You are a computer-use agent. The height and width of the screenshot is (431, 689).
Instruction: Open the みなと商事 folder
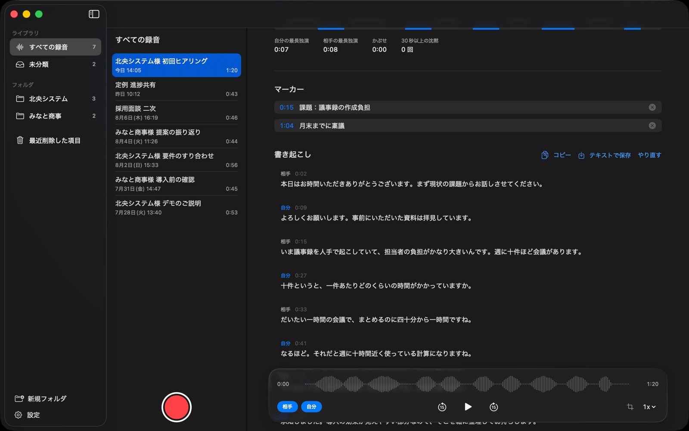(x=56, y=116)
